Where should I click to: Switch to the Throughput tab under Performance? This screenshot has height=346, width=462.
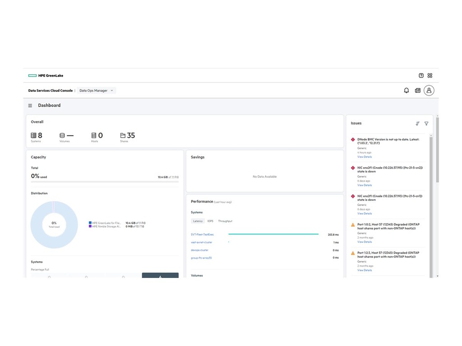[225, 221]
